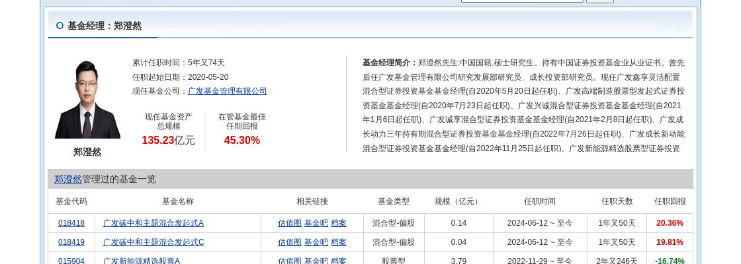
Task: Click the 任职回报 column header
Action: (670, 201)
